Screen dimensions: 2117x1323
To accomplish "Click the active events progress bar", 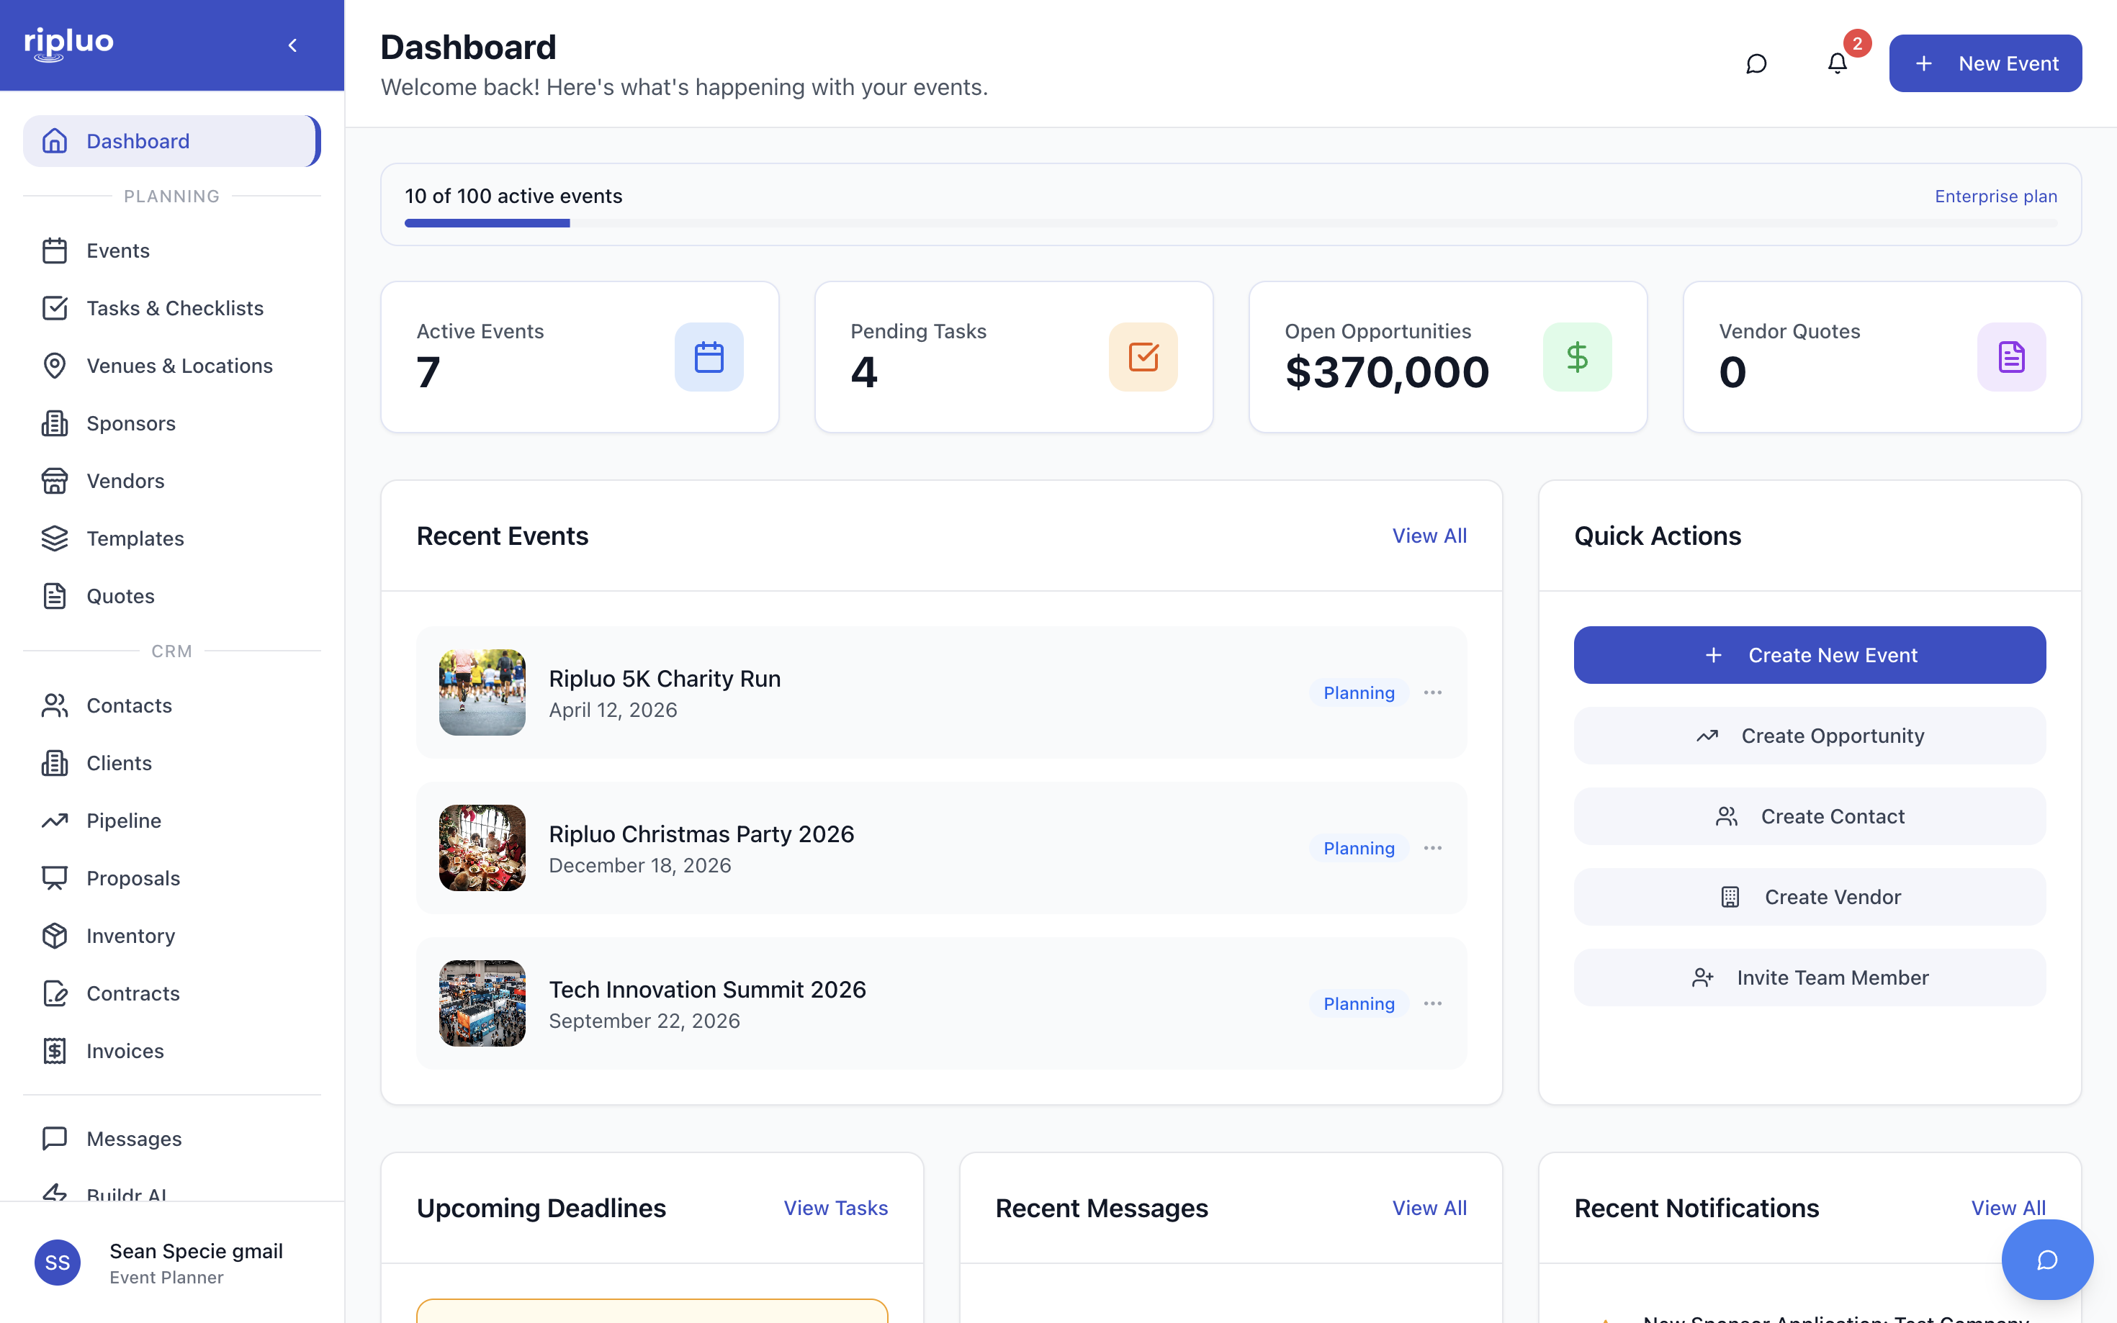I will point(1230,223).
